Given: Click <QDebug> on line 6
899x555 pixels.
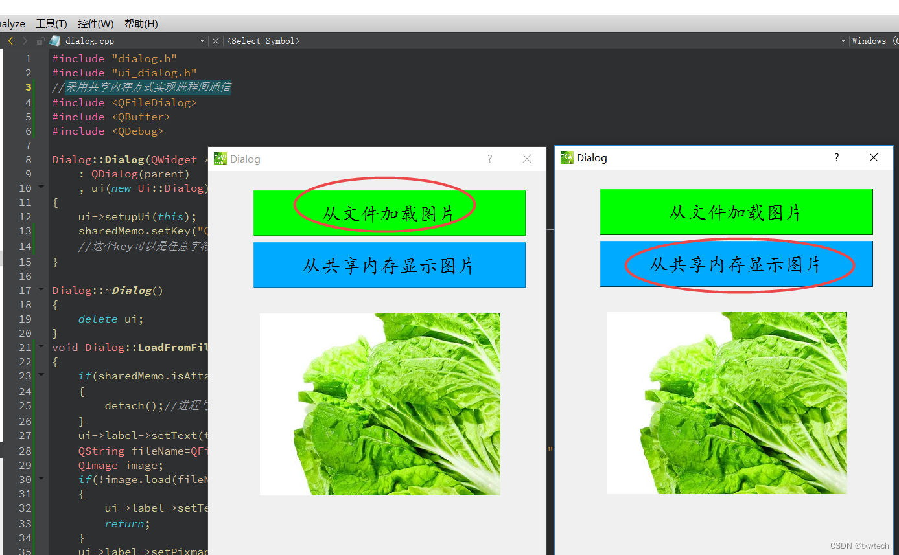Looking at the screenshot, I should 137,131.
